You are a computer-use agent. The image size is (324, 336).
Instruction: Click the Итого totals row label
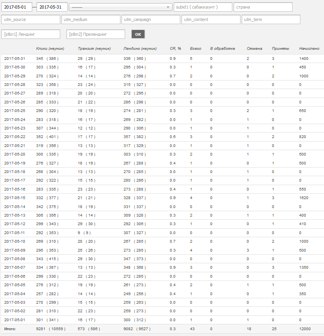(x=10, y=329)
